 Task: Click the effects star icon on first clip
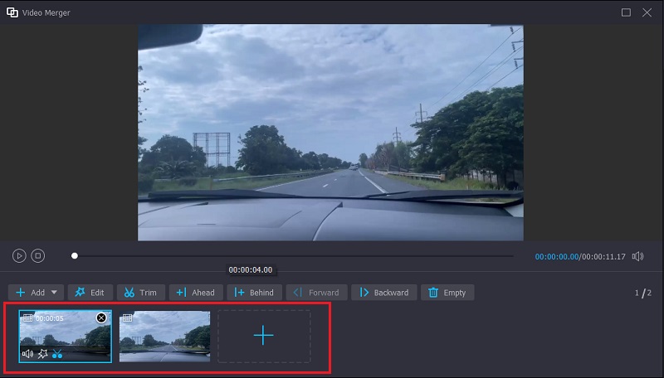(x=42, y=354)
